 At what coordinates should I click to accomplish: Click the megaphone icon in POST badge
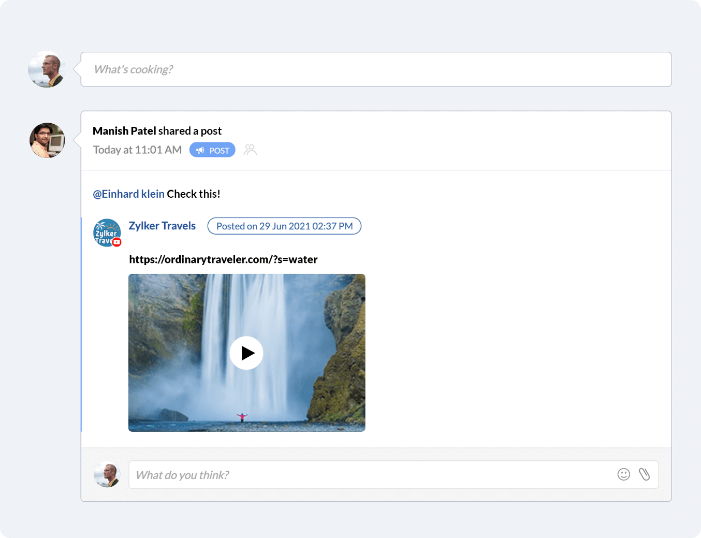click(x=200, y=150)
